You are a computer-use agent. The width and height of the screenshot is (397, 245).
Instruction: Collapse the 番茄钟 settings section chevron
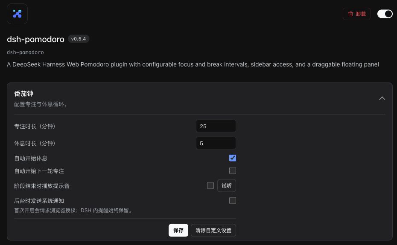382,98
